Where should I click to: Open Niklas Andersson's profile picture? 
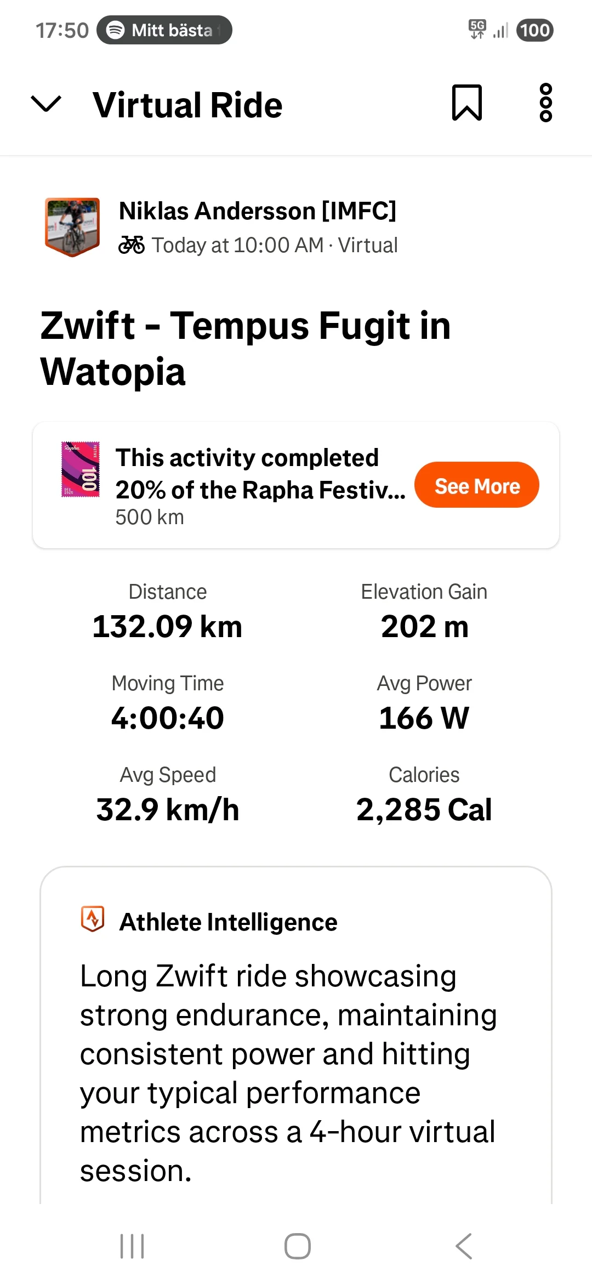(x=72, y=227)
